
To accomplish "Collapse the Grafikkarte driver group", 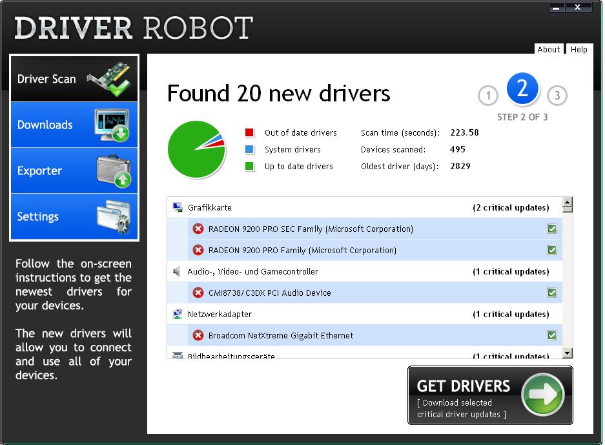I will click(210, 207).
